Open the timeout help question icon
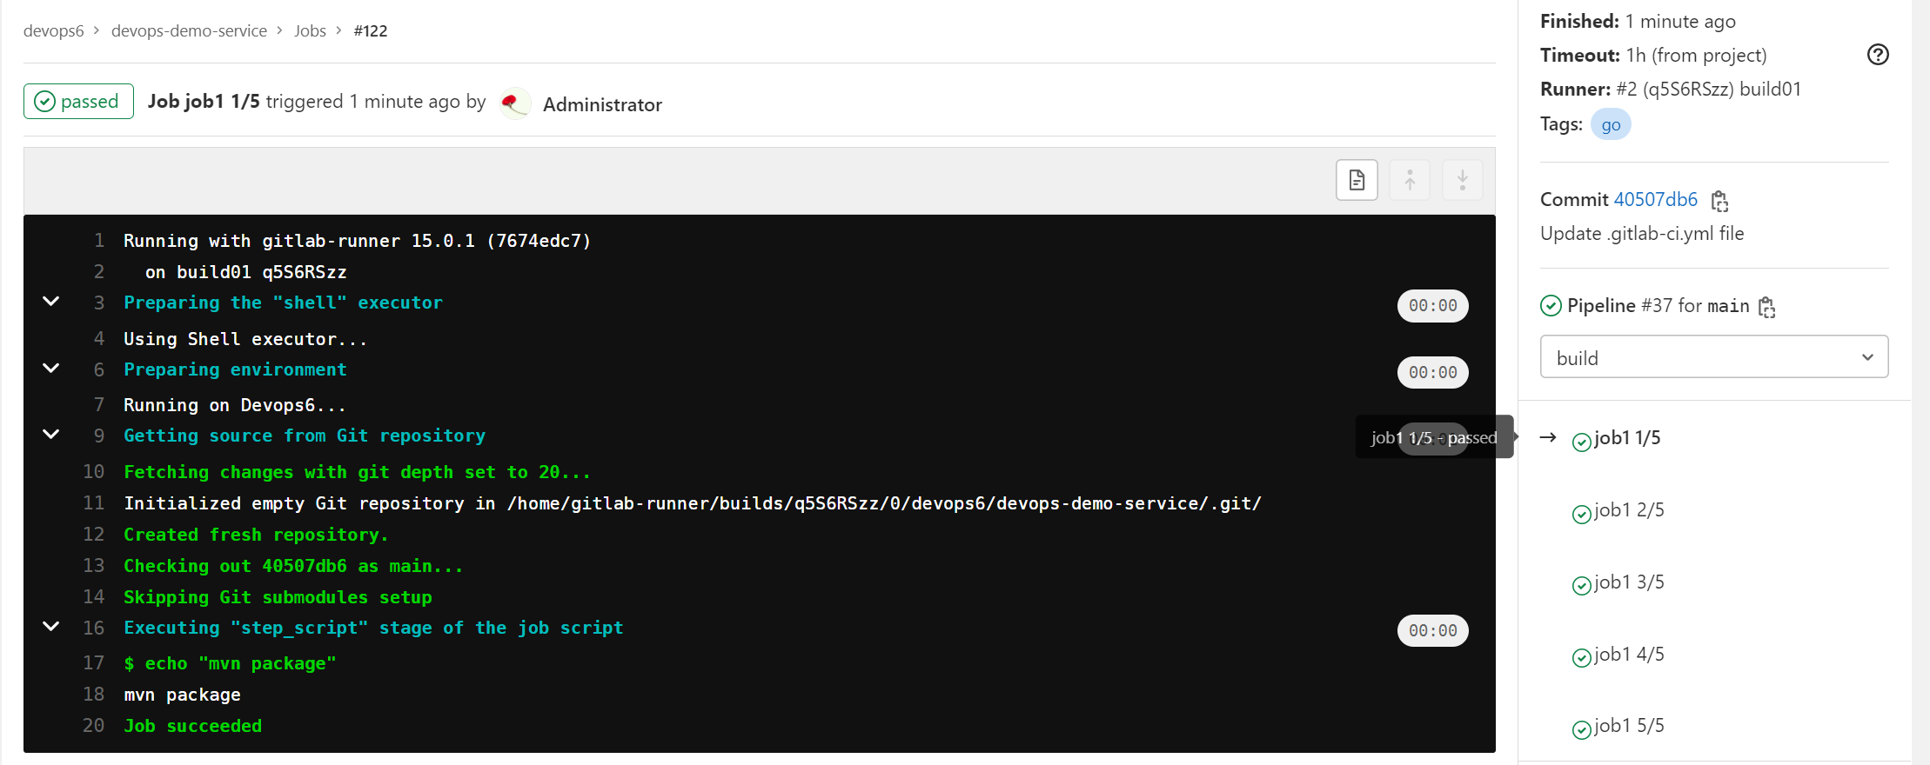 click(x=1878, y=55)
